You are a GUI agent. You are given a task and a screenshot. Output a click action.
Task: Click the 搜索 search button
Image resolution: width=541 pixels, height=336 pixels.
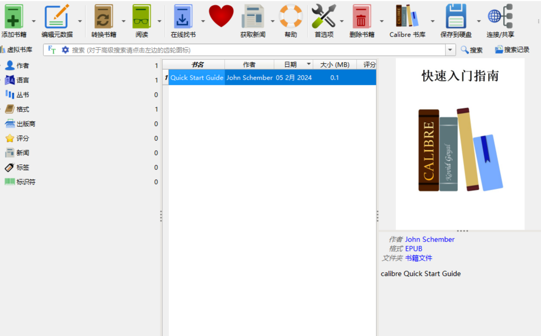[x=472, y=50]
